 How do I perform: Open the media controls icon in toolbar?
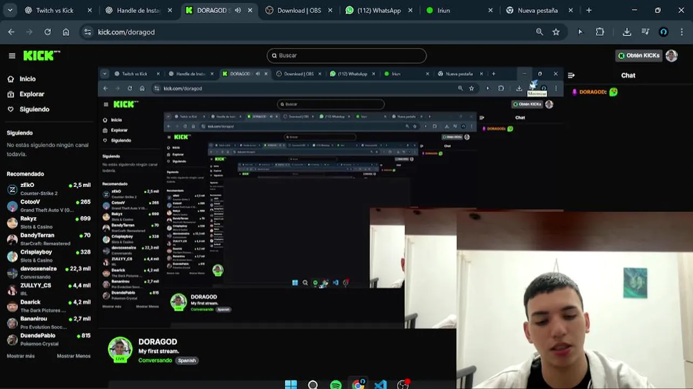tap(645, 32)
